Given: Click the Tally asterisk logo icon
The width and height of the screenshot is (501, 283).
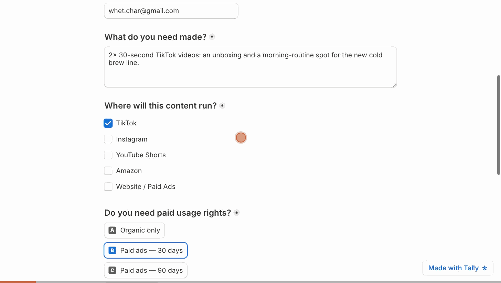Looking at the screenshot, I should (x=484, y=268).
